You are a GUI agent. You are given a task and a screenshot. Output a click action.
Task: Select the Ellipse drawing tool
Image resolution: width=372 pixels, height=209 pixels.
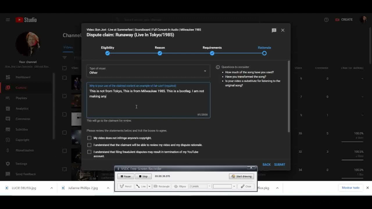[x=180, y=186]
